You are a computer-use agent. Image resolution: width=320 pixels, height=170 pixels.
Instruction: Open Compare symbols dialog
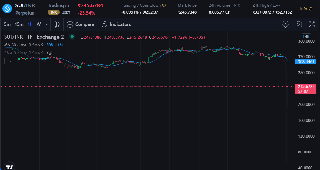point(81,24)
